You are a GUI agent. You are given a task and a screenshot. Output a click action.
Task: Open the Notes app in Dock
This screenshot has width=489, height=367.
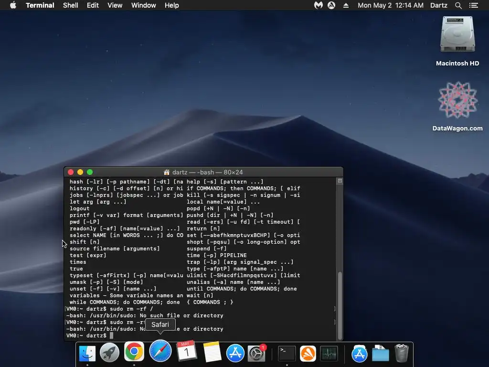212,352
